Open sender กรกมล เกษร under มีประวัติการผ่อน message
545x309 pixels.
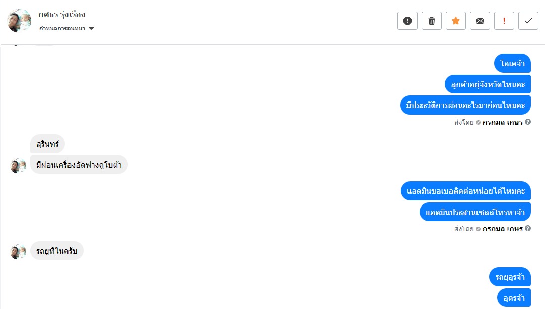pyautogui.click(x=502, y=122)
